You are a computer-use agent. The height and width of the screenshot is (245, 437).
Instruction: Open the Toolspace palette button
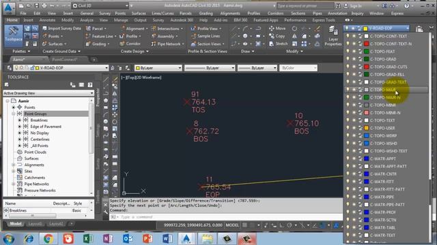[13, 35]
